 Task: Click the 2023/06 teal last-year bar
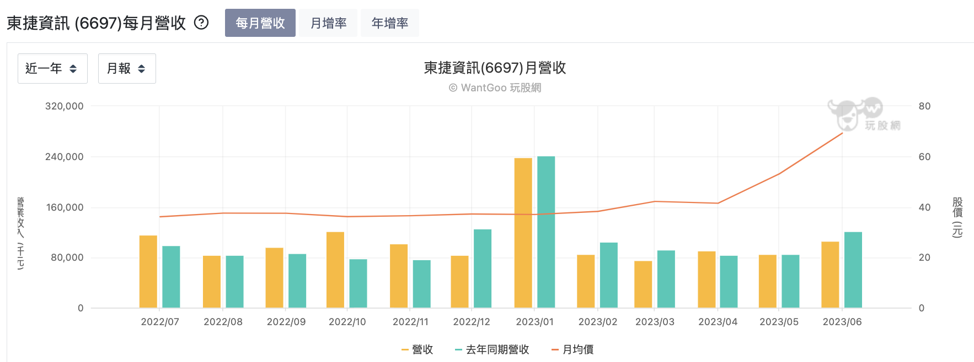[x=853, y=270]
